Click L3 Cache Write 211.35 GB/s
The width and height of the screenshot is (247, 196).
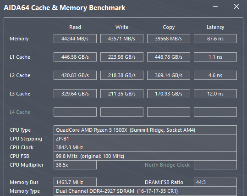(122, 94)
